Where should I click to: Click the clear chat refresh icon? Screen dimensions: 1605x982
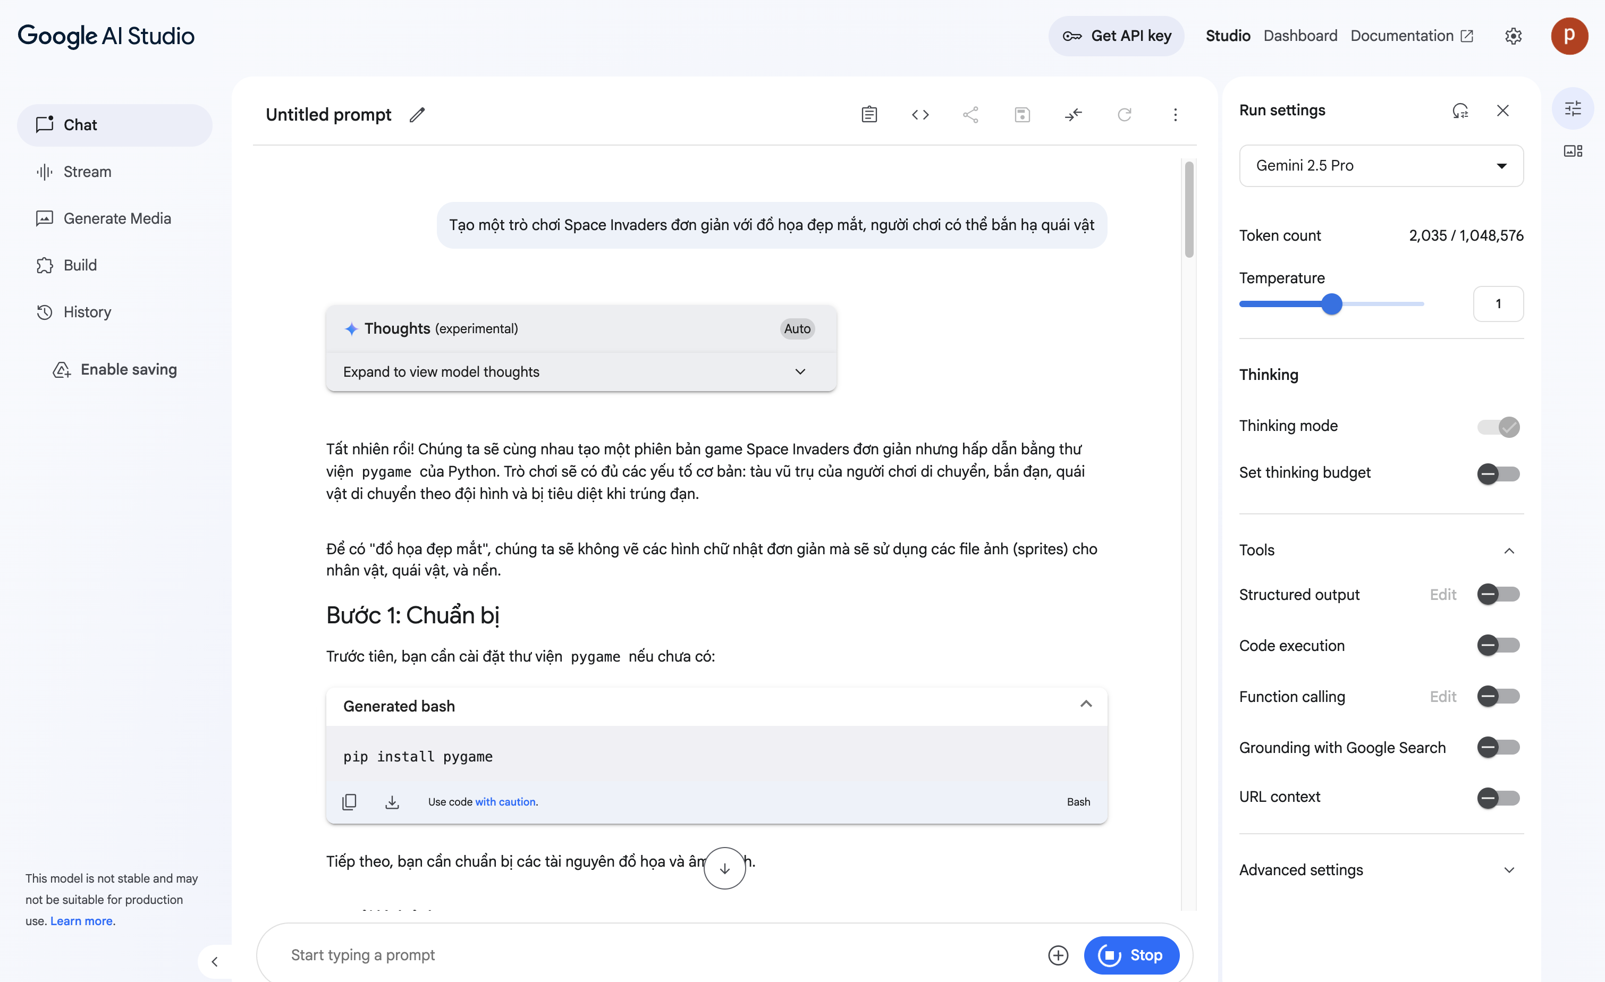click(1124, 115)
